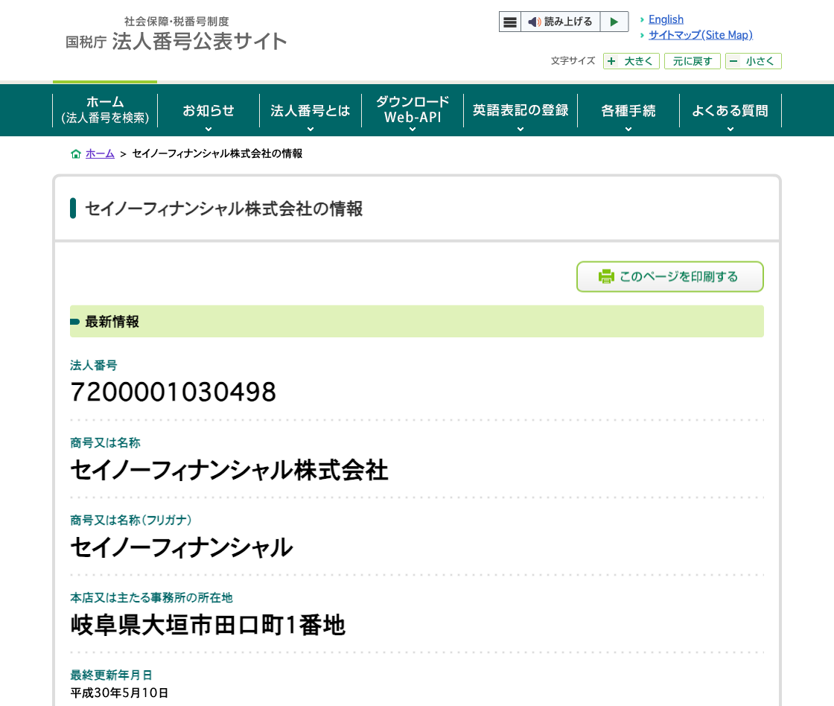Image resolution: width=834 pixels, height=706 pixels.
Task: Click the speaker 読み上げる button
Action: [561, 22]
